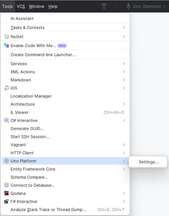Open the Uno (Desktop) run configuration dropdown

146,6
